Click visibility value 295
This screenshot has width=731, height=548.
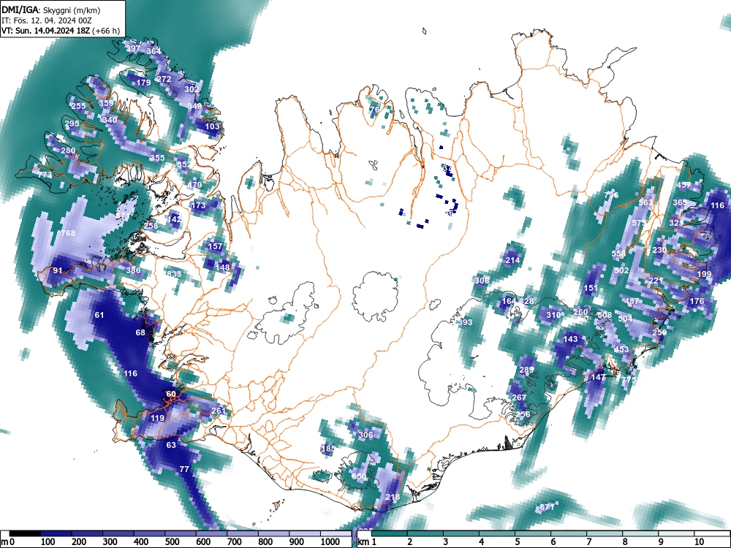point(72,124)
